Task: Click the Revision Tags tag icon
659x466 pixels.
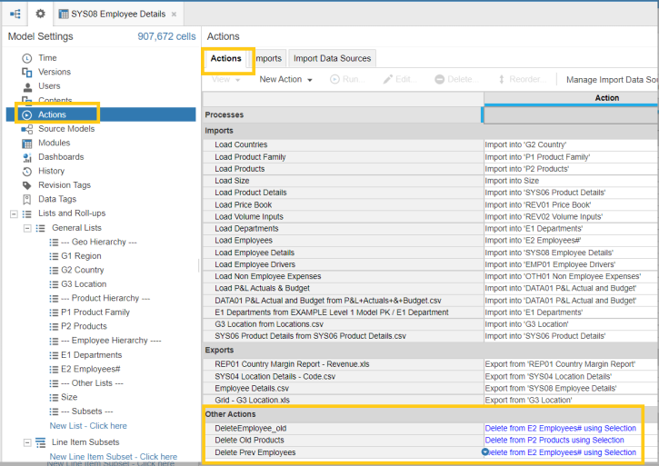Action: tap(27, 185)
